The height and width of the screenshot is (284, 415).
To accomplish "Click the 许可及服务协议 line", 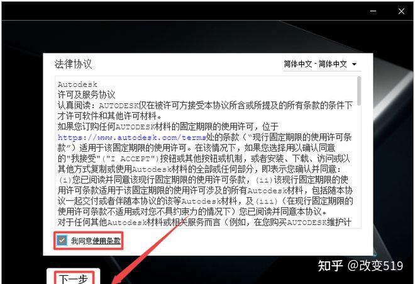I will click(86, 95).
